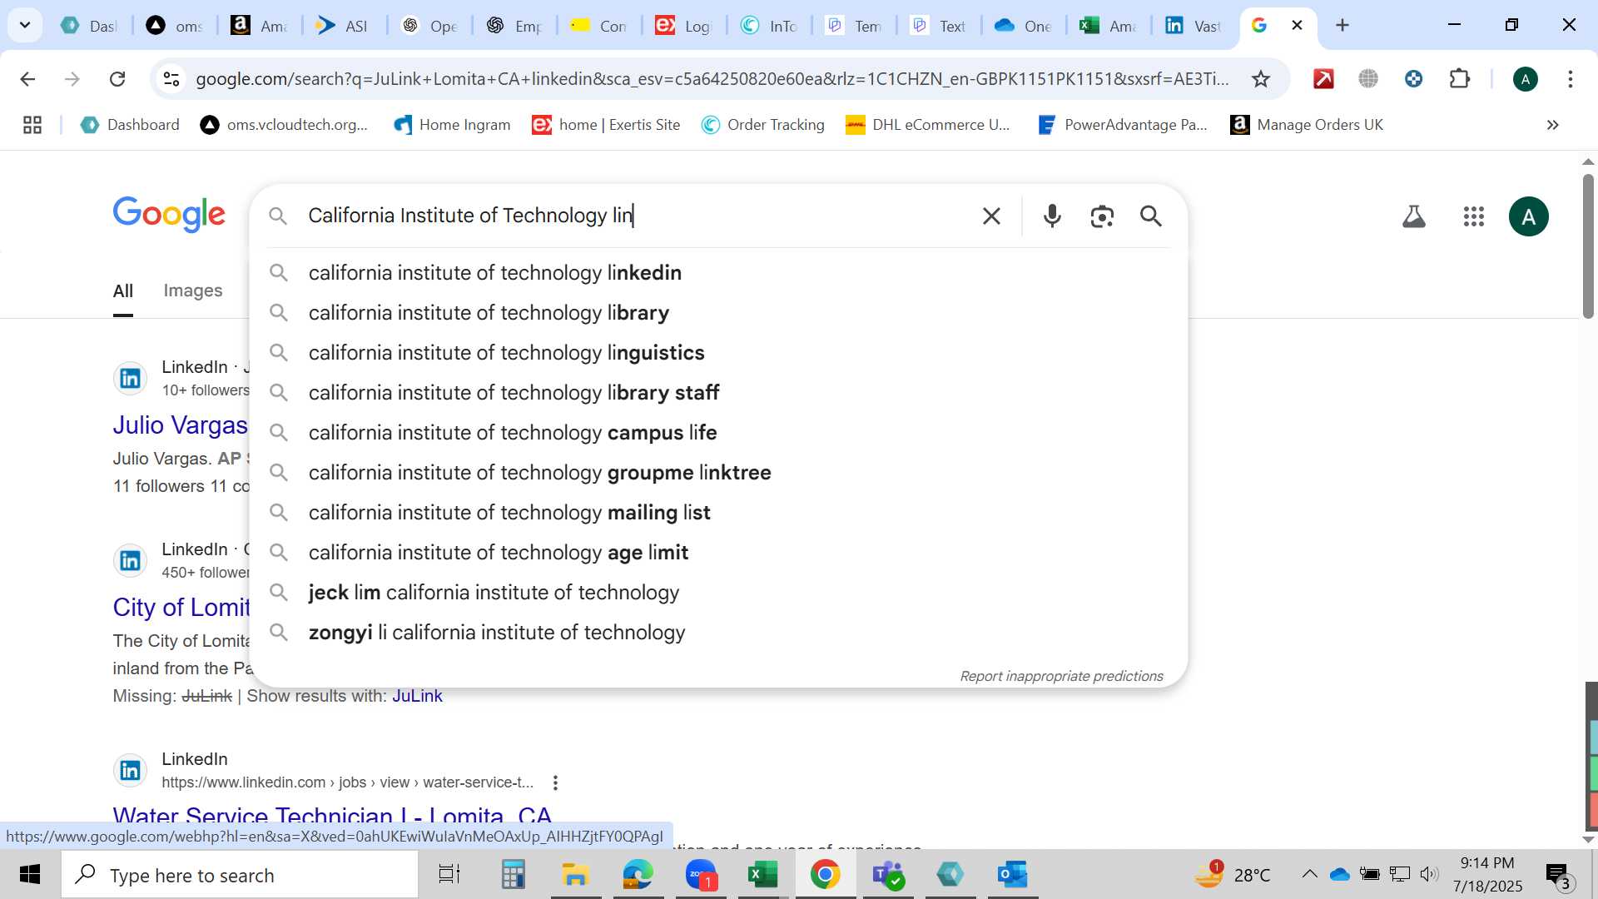The image size is (1598, 899).
Task: Select the campus life suggestion
Action: coord(718,433)
